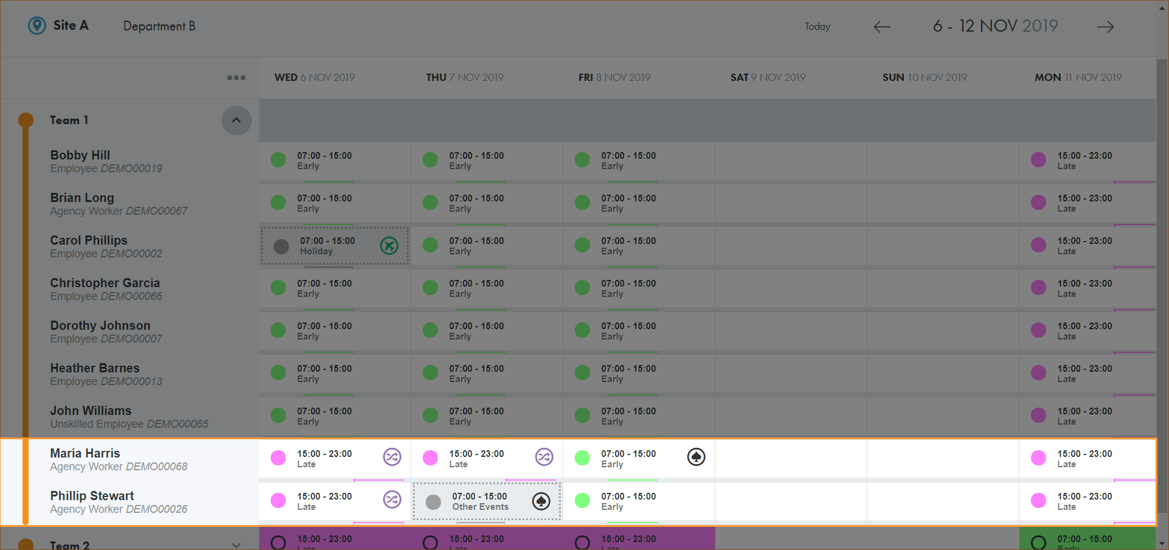The width and height of the screenshot is (1169, 550).
Task: Collapse the Team 1 group
Action: coord(236,120)
